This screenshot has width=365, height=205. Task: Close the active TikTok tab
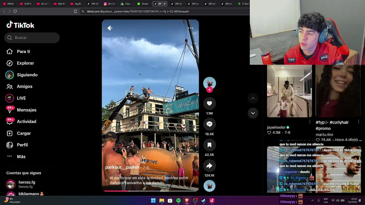[x=165, y=4]
